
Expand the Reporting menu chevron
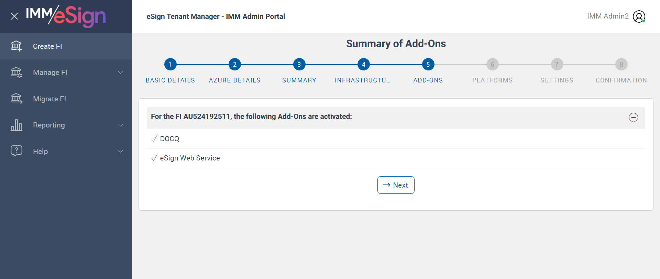point(121,125)
